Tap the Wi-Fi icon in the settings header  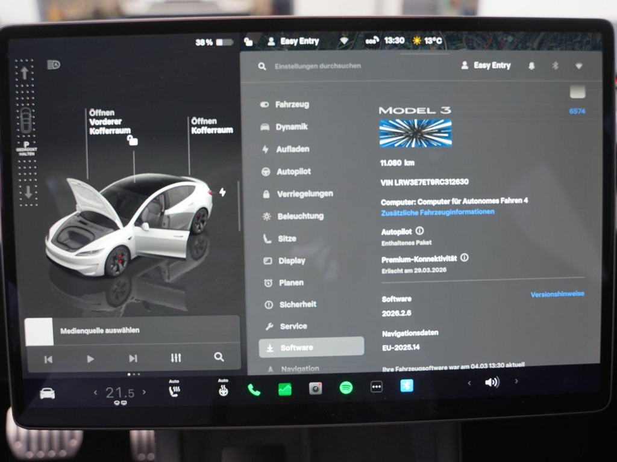[578, 65]
